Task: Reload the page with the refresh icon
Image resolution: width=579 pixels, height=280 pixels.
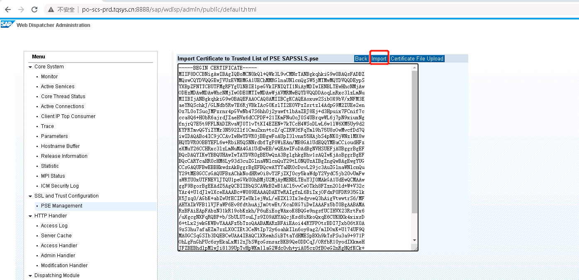Action: click(x=34, y=9)
